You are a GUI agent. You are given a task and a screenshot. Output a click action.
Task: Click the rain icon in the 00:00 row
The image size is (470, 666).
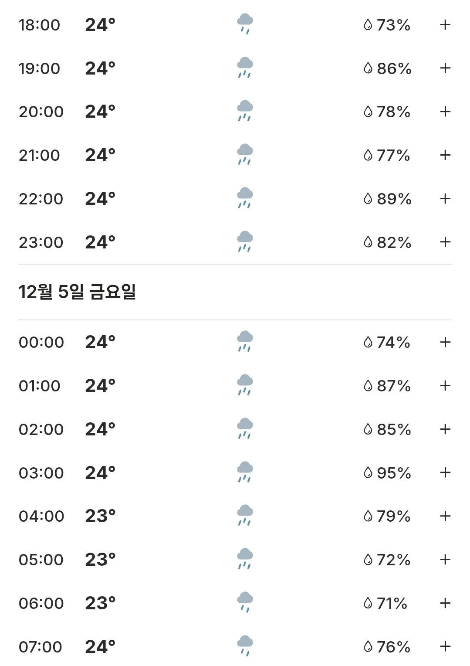click(245, 341)
